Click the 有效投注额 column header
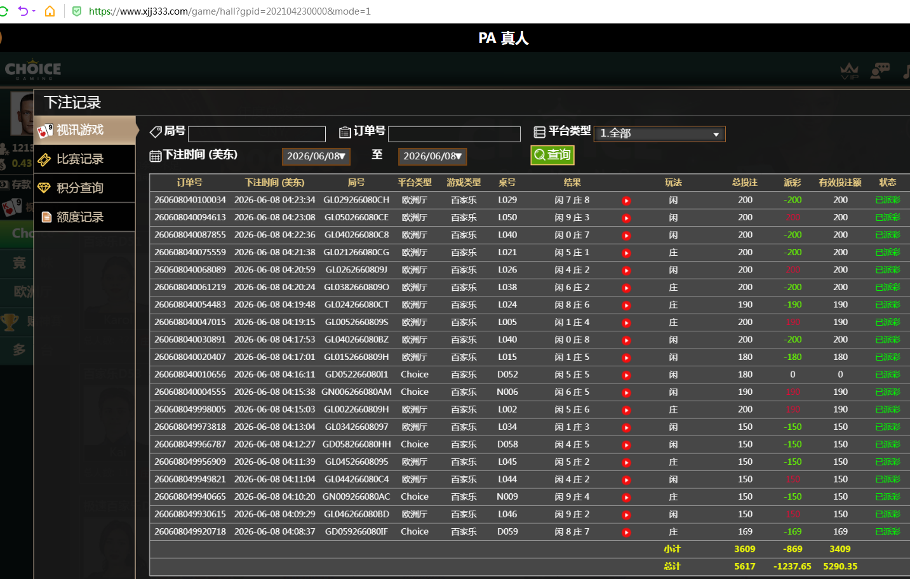Viewport: 910px width, 579px height. tap(840, 182)
